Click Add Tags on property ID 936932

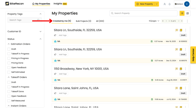pyautogui.click(x=63, y=35)
